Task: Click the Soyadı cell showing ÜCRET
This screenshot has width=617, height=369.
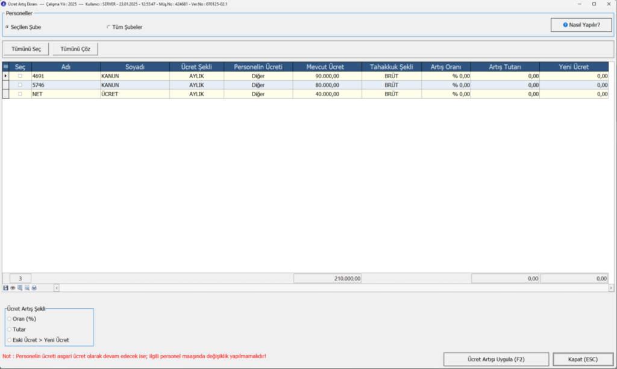Action: click(135, 94)
